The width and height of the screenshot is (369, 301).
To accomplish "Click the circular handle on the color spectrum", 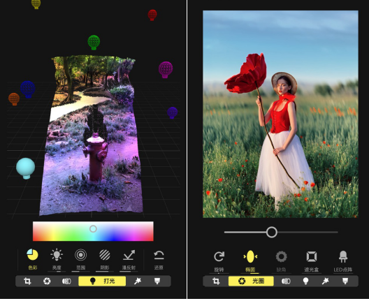I will [x=93, y=228].
